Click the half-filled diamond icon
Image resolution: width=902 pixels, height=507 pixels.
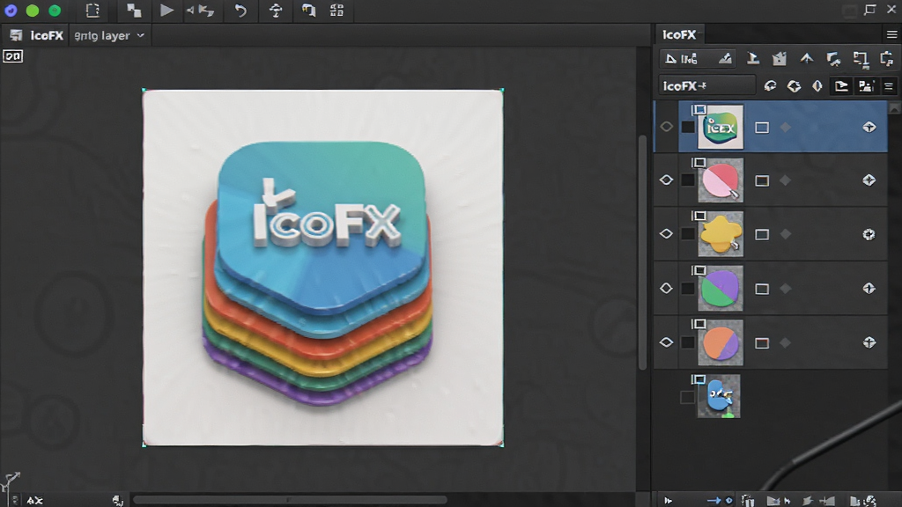click(817, 86)
